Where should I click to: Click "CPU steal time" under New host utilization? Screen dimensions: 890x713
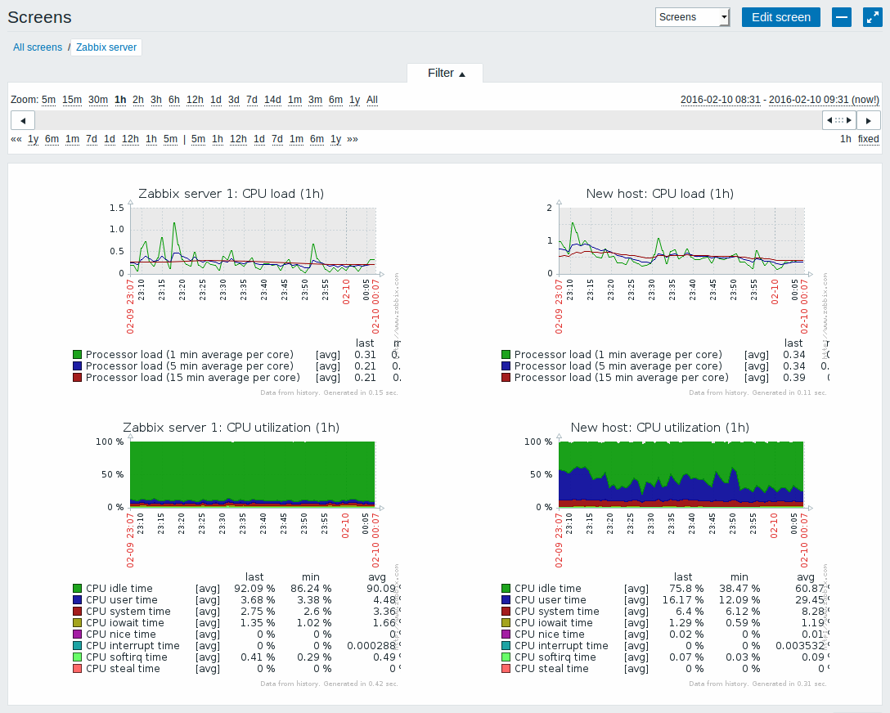pos(551,668)
